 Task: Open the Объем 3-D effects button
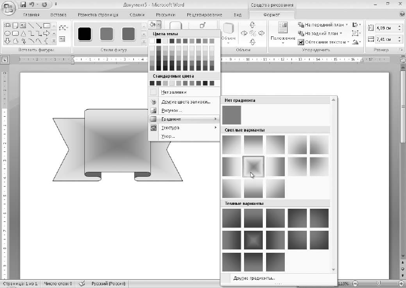(x=229, y=34)
